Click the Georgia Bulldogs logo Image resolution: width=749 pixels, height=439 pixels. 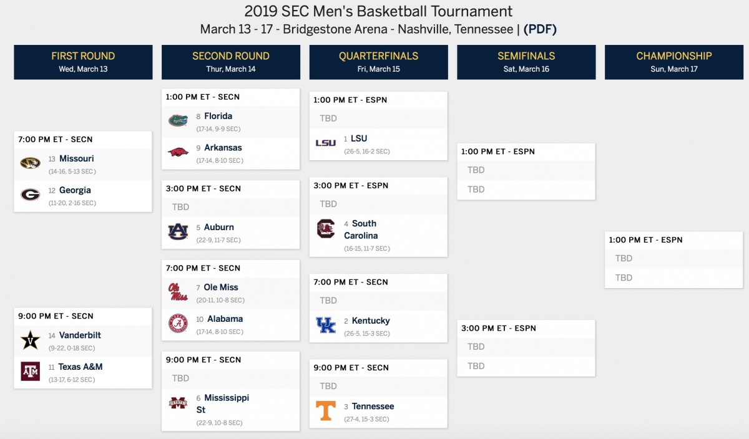coord(30,195)
